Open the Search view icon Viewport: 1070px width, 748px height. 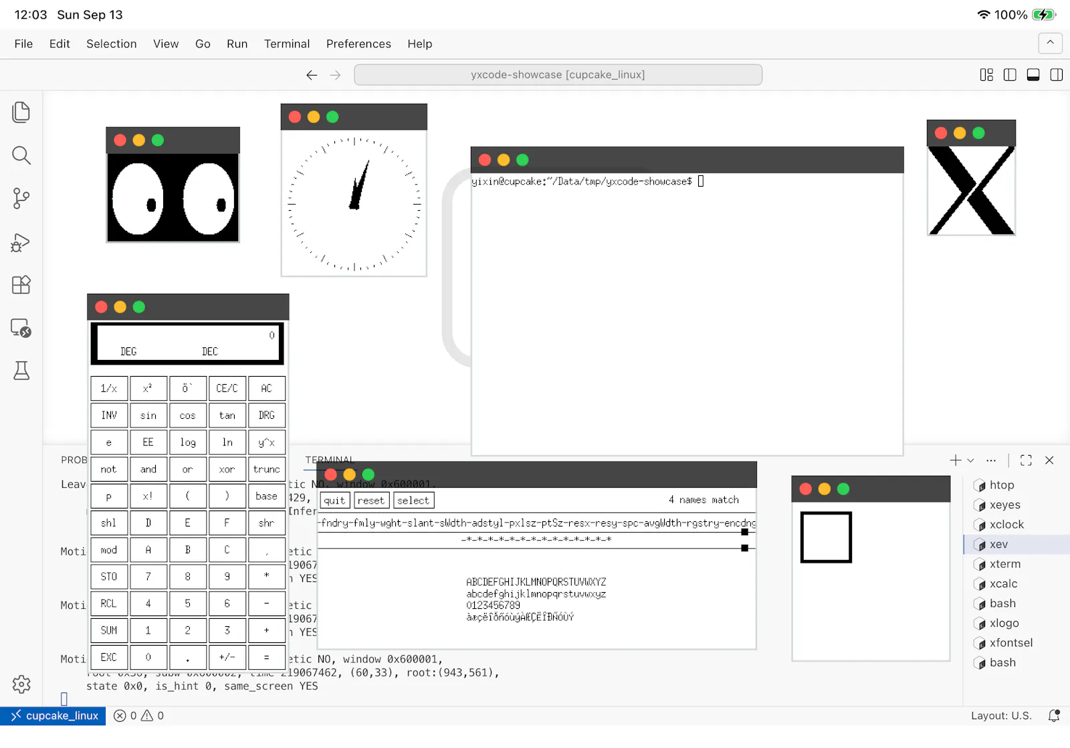tap(21, 155)
